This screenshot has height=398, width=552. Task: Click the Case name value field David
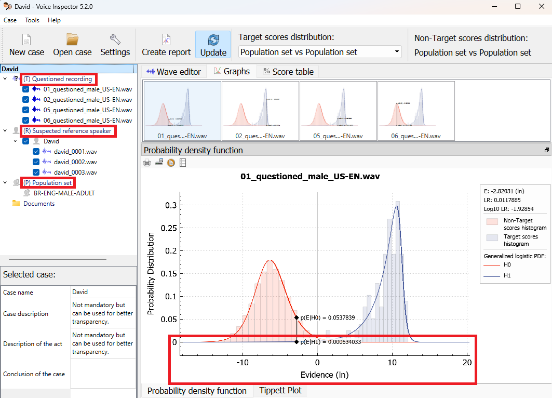[x=103, y=292]
